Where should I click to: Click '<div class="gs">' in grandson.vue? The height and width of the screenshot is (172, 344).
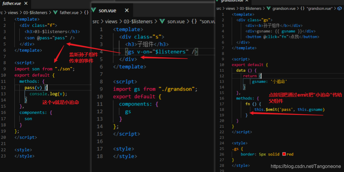(254, 20)
